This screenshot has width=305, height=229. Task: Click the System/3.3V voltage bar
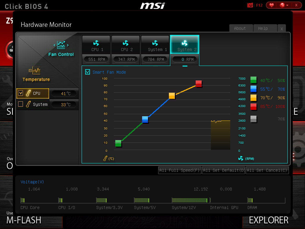[x=101, y=200]
